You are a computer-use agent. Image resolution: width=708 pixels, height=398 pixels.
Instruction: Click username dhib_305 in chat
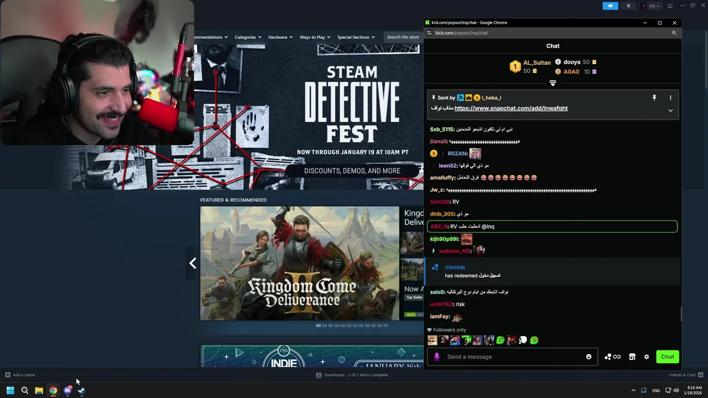pos(441,214)
